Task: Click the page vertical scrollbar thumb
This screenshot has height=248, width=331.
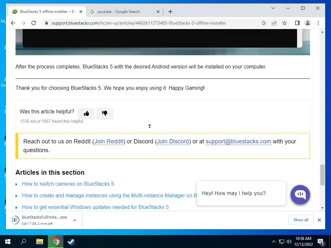Action: pos(322,175)
